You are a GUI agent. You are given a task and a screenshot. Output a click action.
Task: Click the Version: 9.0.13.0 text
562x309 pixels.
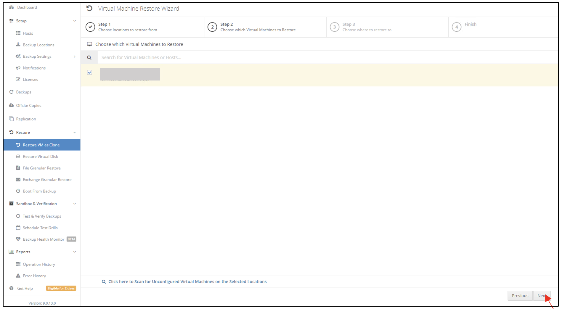coord(42,303)
